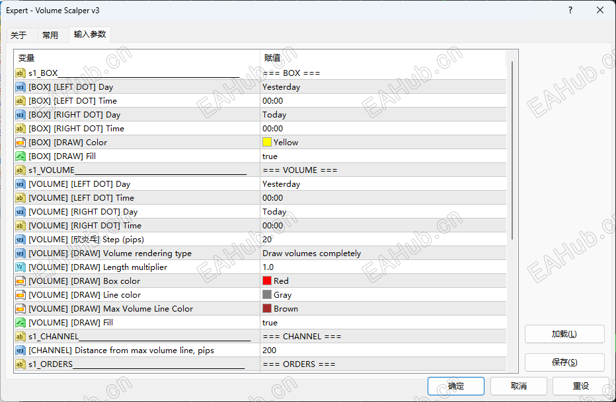Click the string icon for [BOX] [RIGHT DOT] Time
The width and height of the screenshot is (616, 402).
tap(20, 129)
